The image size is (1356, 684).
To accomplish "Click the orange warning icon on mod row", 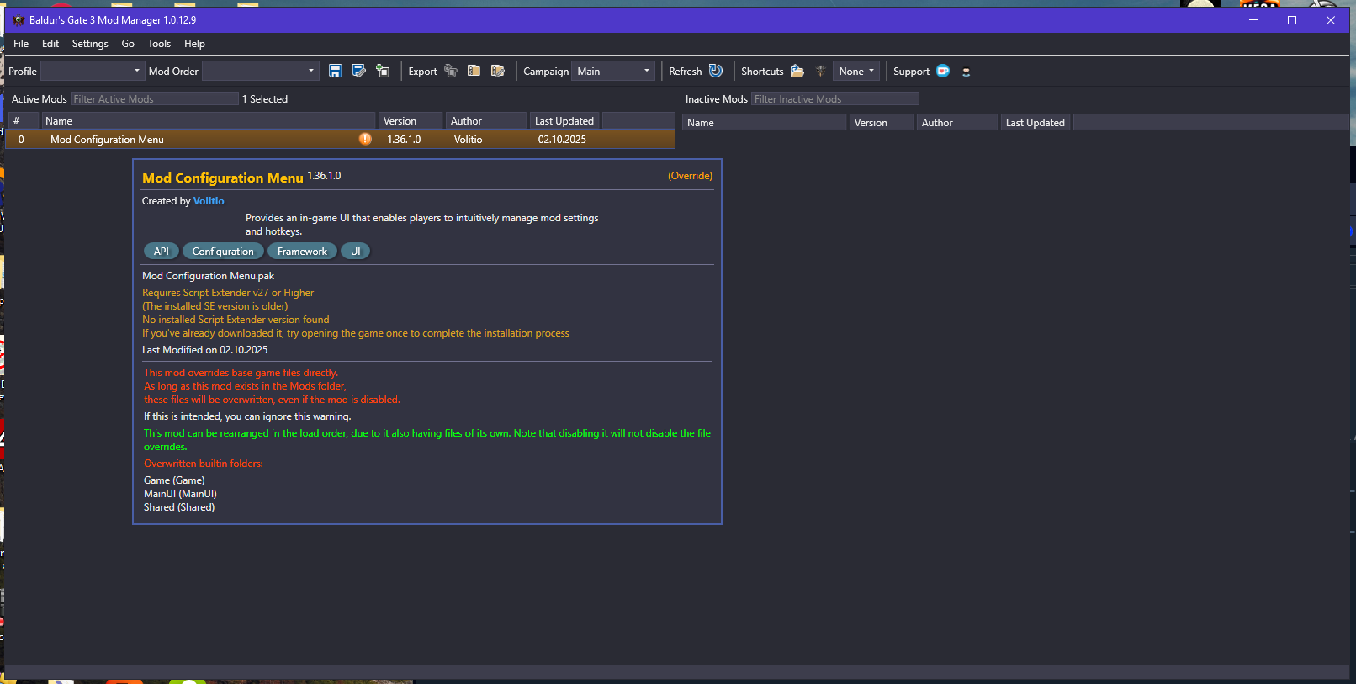I will pos(365,139).
